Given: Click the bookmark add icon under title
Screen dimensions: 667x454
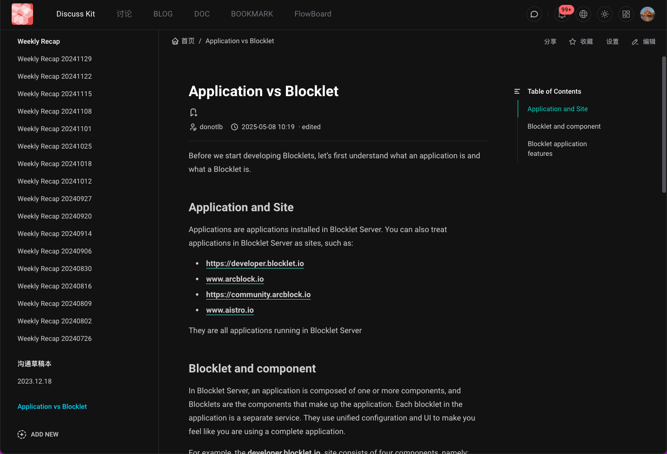Looking at the screenshot, I should pyautogui.click(x=193, y=113).
